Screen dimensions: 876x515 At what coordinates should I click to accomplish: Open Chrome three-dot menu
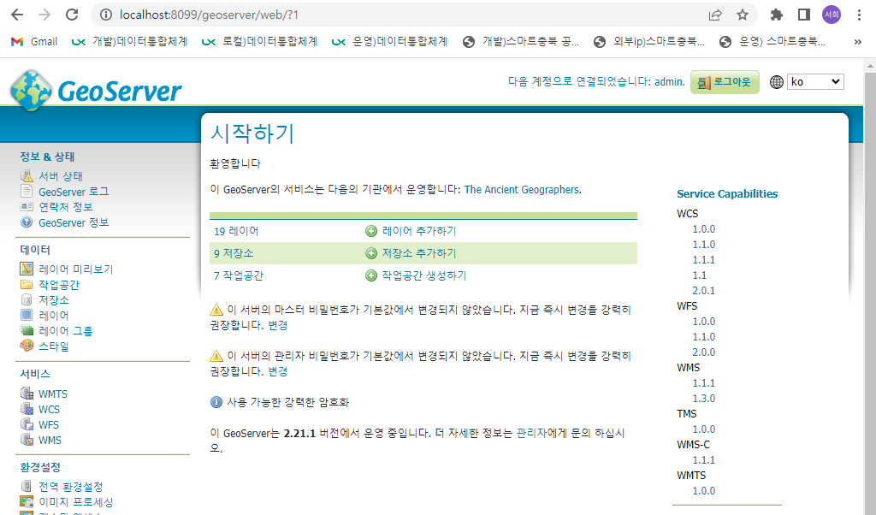[859, 15]
